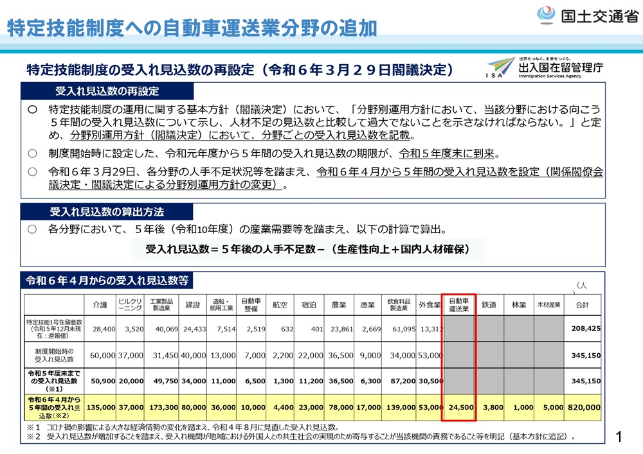This screenshot has height=454, width=643.
Task: Click the 820,000 total cell
Action: (584, 407)
